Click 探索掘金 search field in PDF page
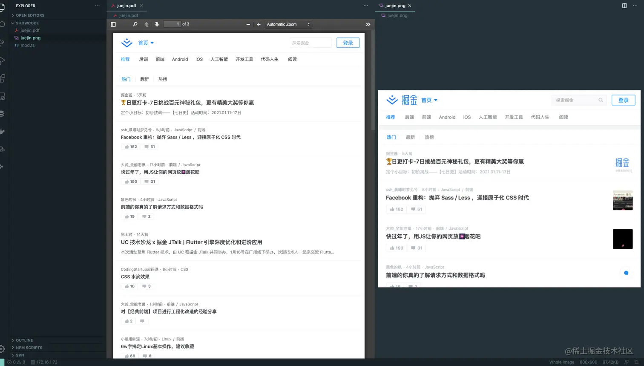Image resolution: width=644 pixels, height=366 pixels. pyautogui.click(x=310, y=43)
